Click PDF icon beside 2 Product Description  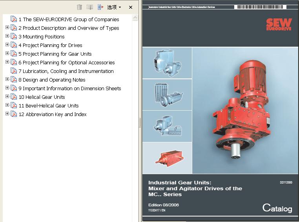pyautogui.click(x=14, y=28)
